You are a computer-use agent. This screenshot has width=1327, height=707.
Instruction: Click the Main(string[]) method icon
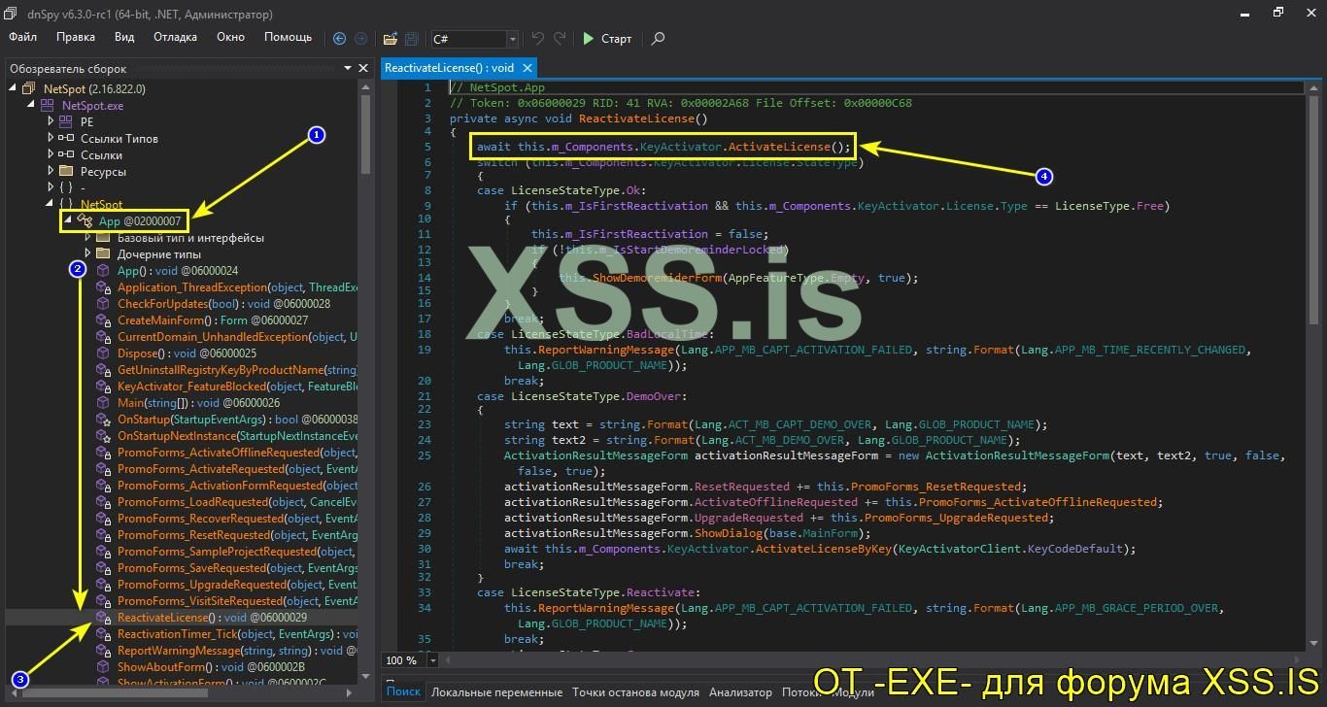click(102, 403)
